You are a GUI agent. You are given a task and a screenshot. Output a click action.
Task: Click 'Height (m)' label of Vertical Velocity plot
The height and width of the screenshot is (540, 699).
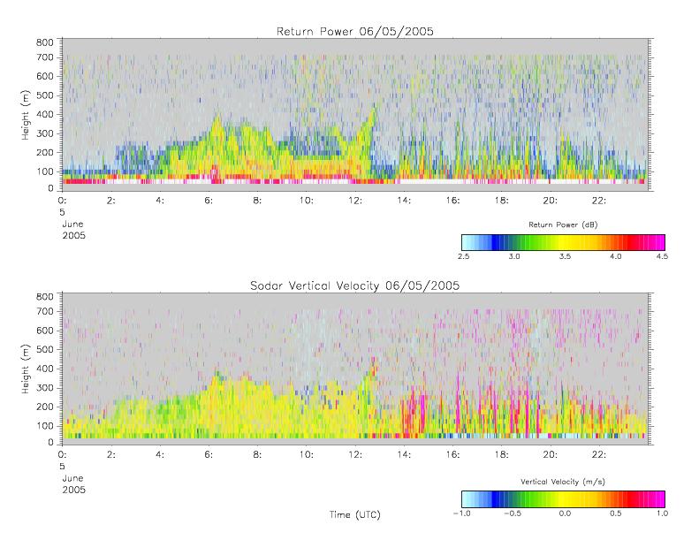coord(26,369)
